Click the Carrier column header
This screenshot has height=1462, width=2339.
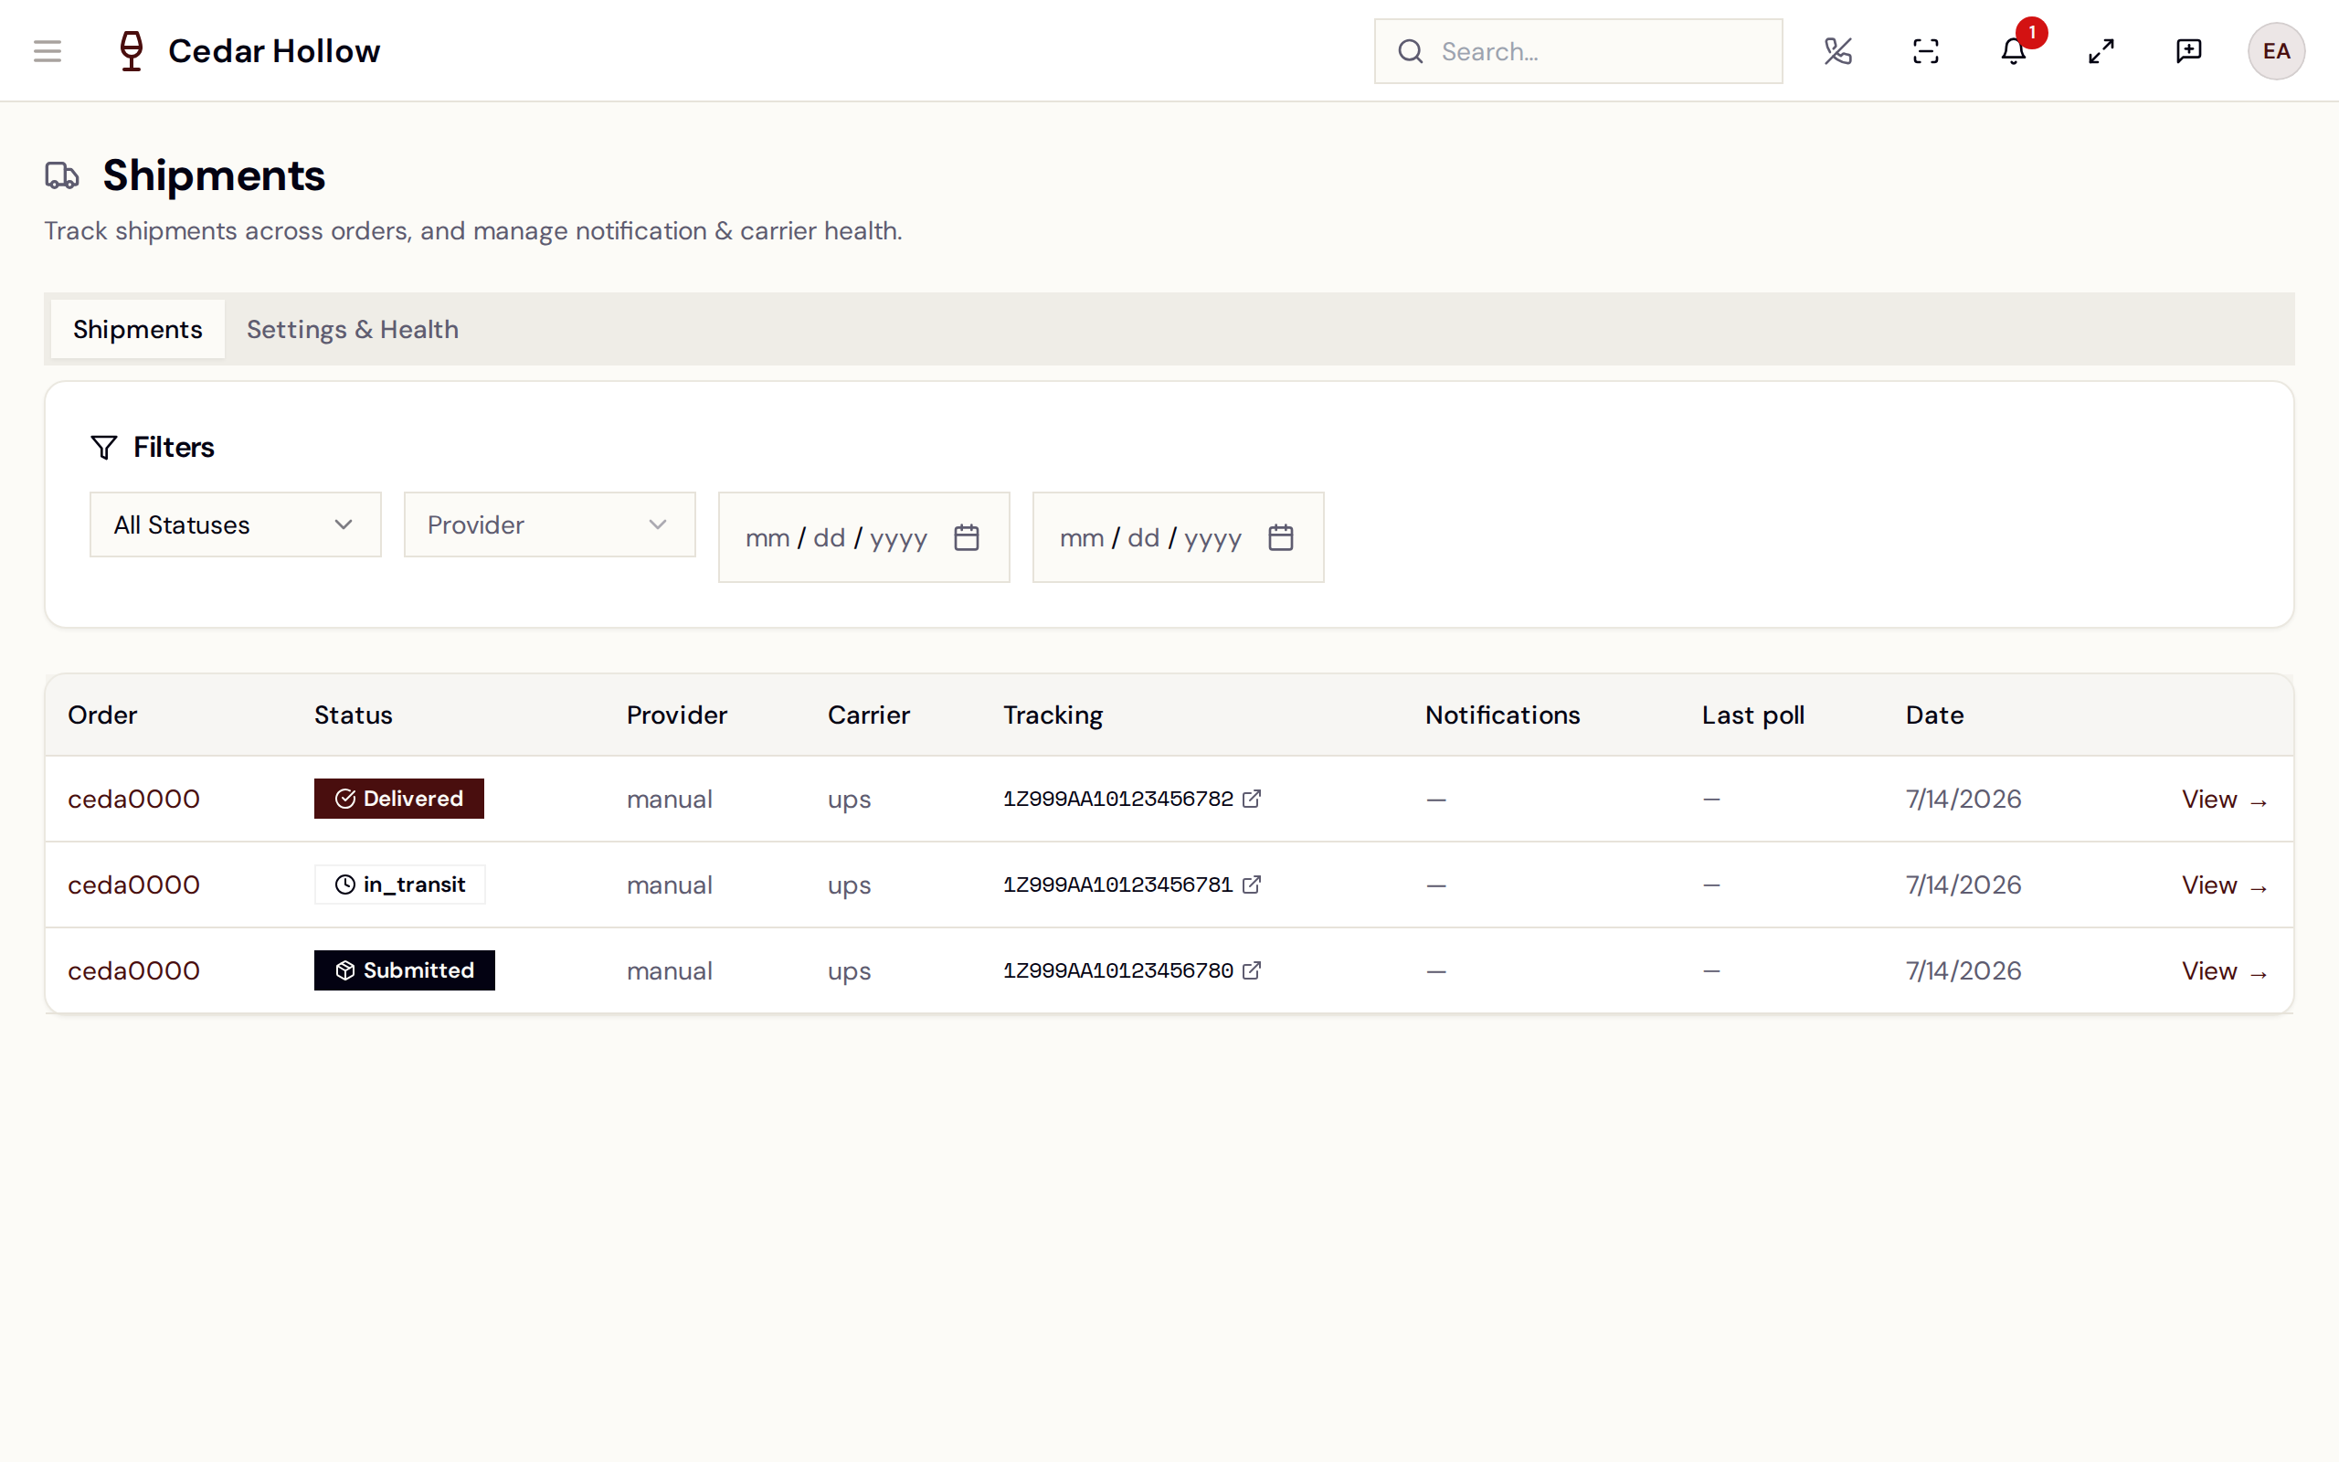pyautogui.click(x=868, y=715)
